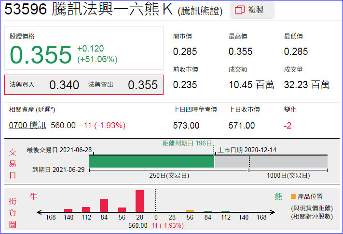
Task: Click the axis center value 0
Action: click(x=156, y=217)
